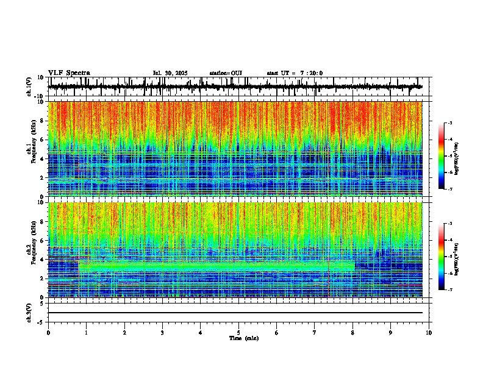The height and width of the screenshot is (373, 483).
Task: Click the "ch.3(V)" axis label
Action: coord(29,313)
